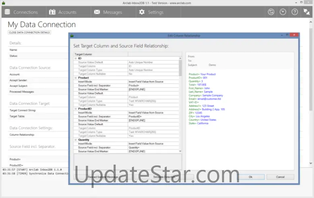Click the clock timer icon in header
Viewport: 314px width, 198px height.
[x=283, y=12]
